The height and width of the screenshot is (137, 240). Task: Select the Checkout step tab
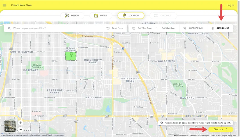(163, 16)
